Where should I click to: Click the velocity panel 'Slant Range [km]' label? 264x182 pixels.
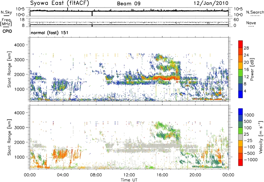click(x=9, y=137)
